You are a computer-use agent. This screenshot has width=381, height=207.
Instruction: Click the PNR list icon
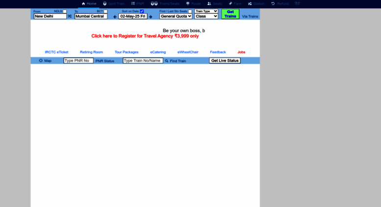[133, 3]
